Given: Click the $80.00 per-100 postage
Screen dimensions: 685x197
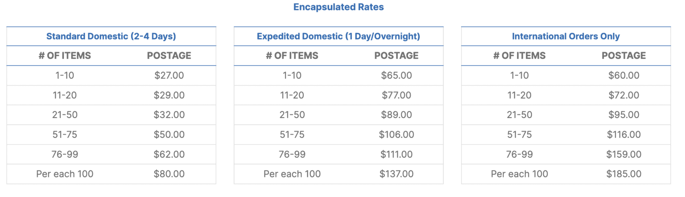Looking at the screenshot, I should [169, 174].
